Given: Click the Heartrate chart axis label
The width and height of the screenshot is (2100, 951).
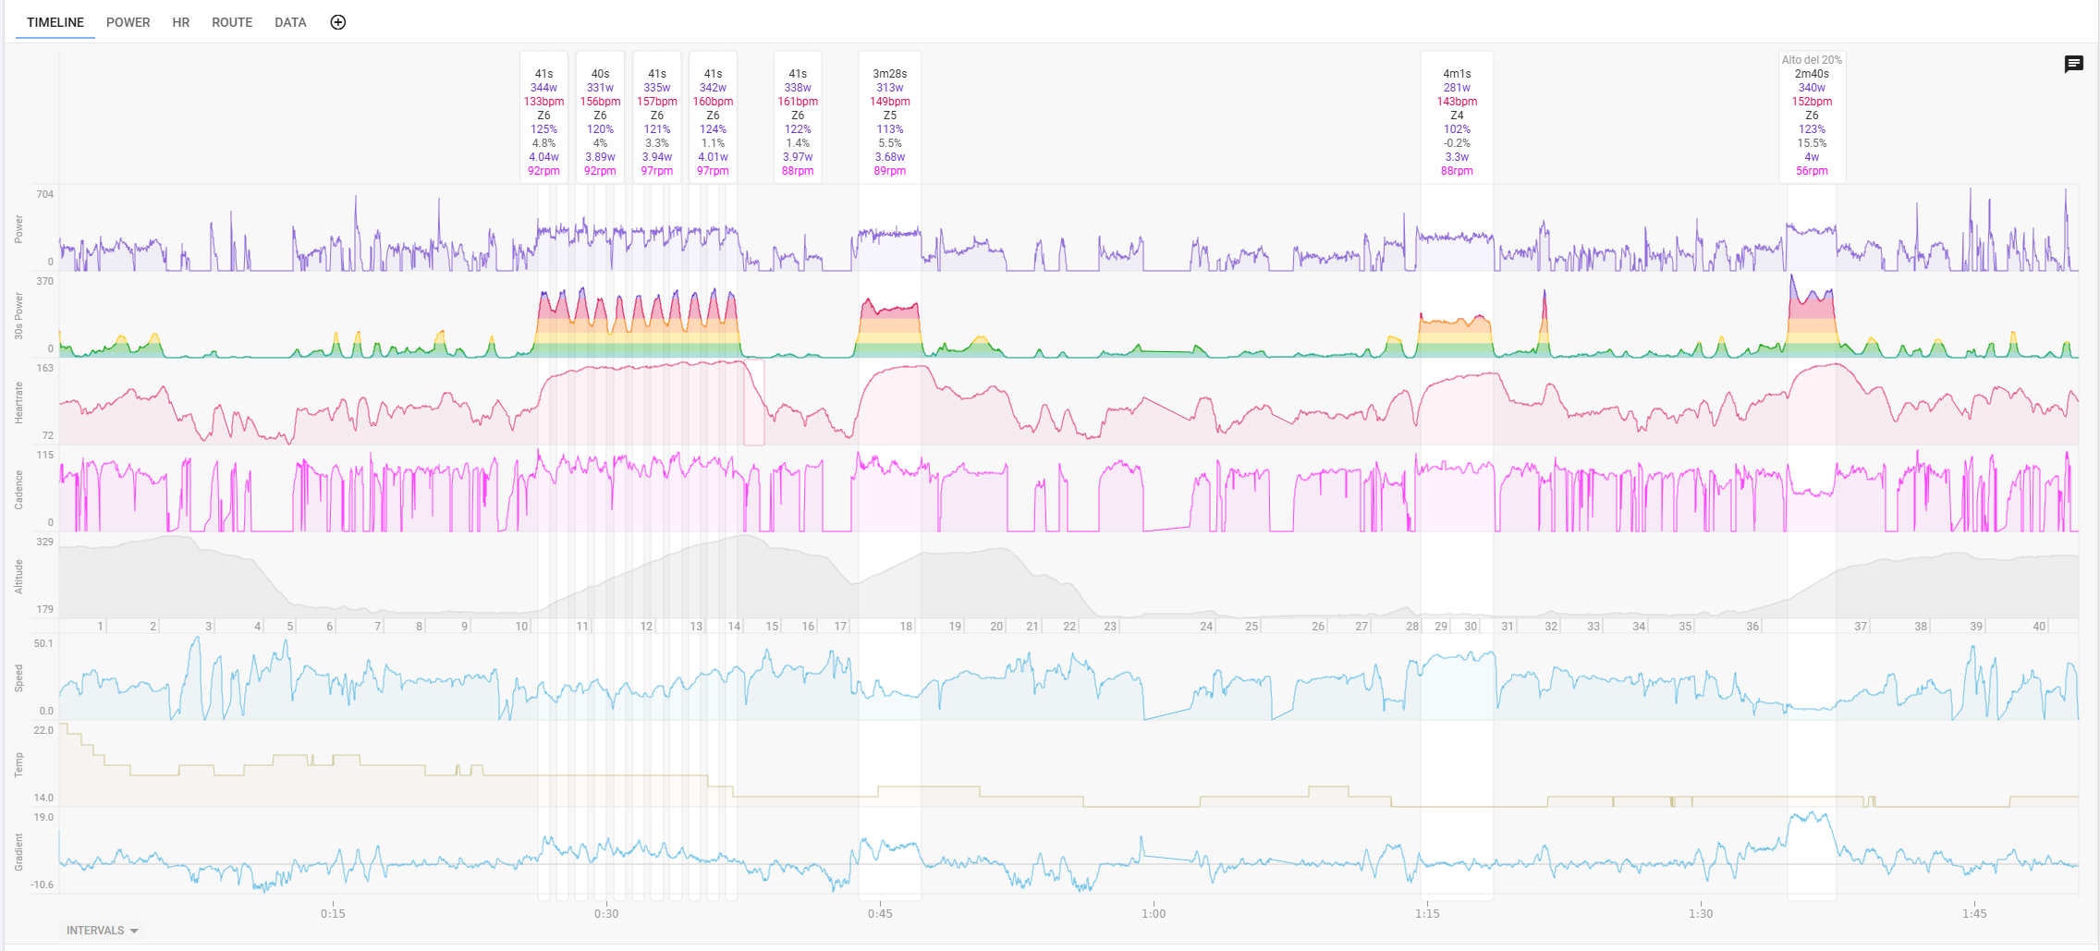Looking at the screenshot, I should (x=18, y=403).
